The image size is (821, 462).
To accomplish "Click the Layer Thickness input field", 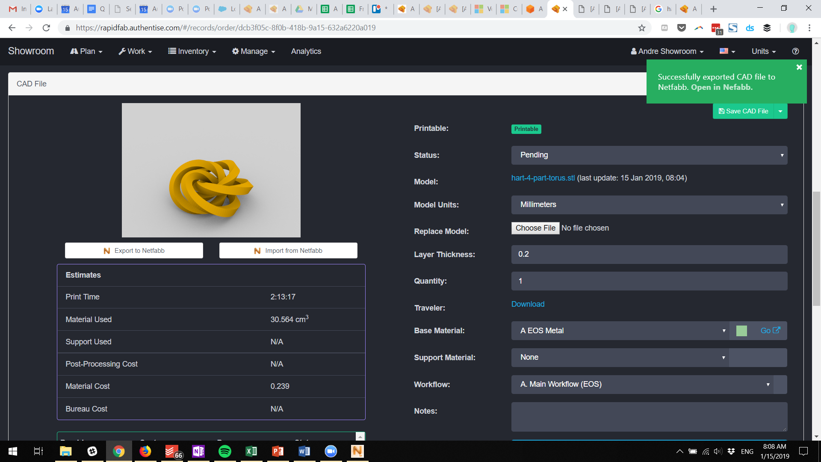I will point(649,255).
